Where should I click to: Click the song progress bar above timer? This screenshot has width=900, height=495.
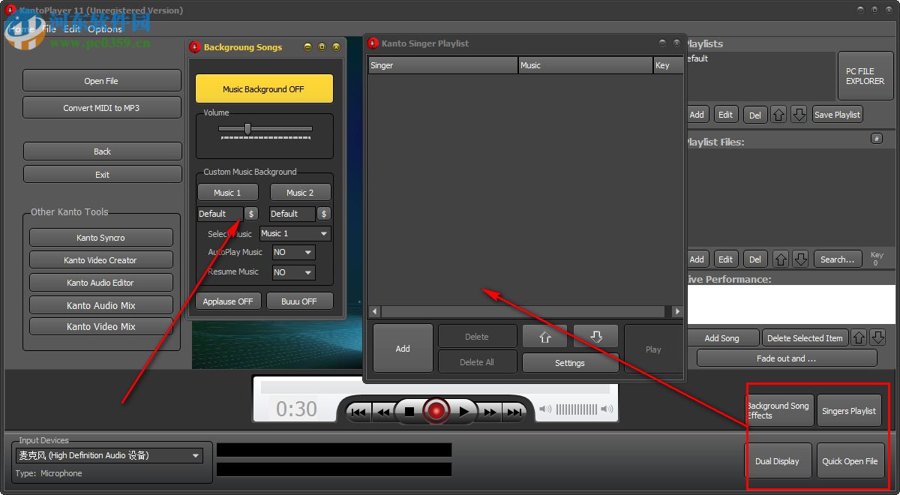pos(436,387)
